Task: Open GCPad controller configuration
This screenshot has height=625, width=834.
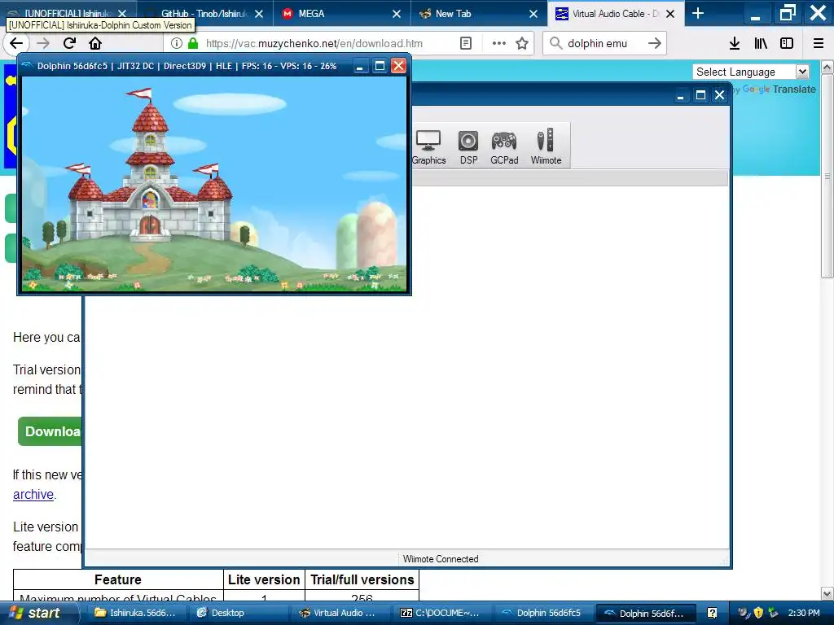Action: (x=503, y=146)
